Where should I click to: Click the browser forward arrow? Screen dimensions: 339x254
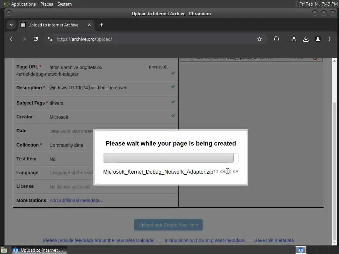pos(24,39)
